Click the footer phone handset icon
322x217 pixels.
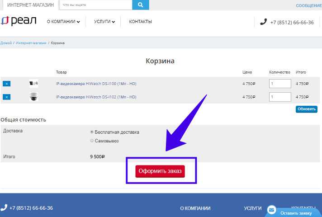coord(4,208)
